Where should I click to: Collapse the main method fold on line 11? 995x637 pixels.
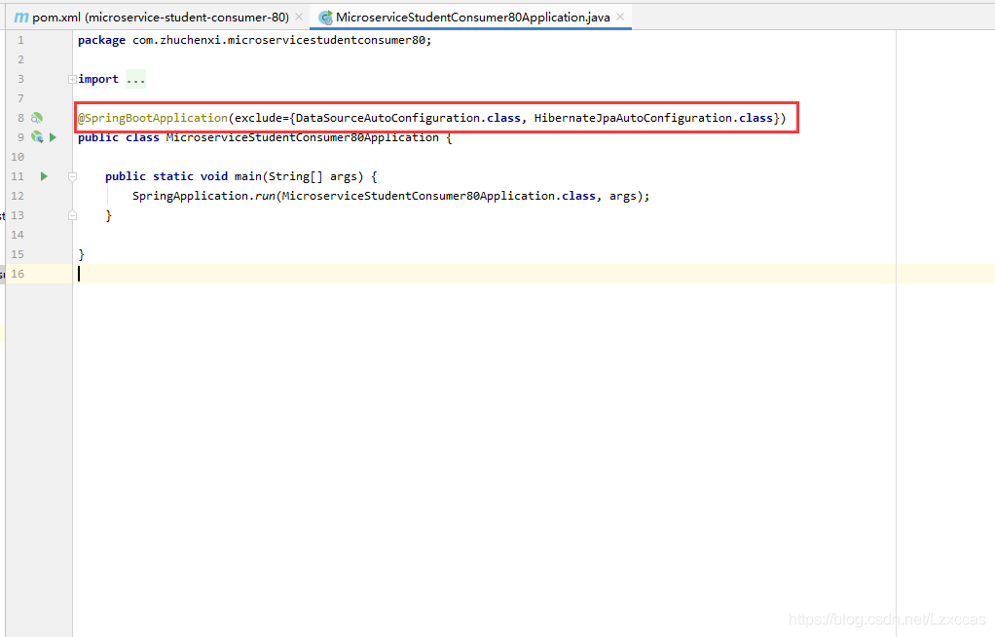pyautogui.click(x=72, y=176)
